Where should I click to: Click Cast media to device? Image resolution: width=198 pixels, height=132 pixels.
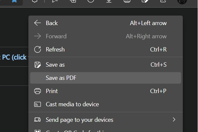[72, 104]
